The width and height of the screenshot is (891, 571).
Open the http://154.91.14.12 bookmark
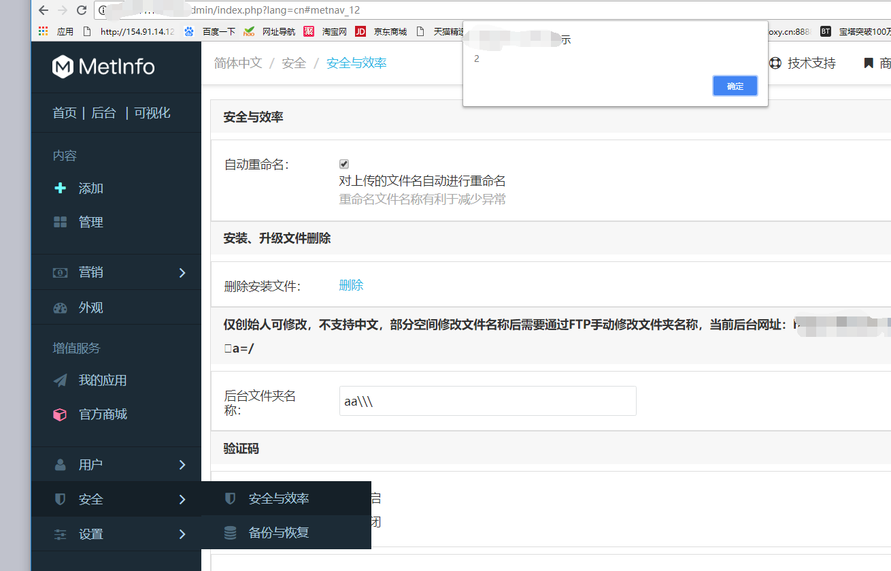pyautogui.click(x=128, y=31)
